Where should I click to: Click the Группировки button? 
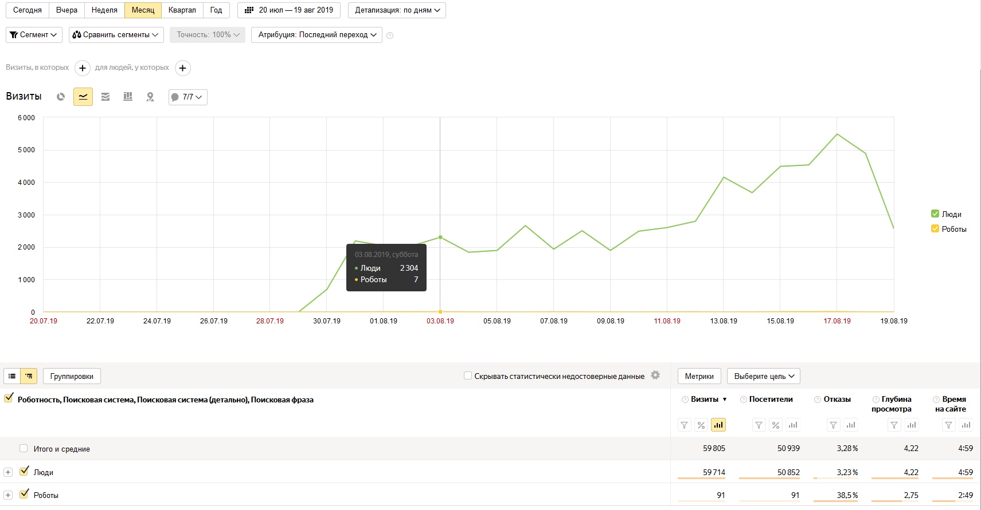(x=72, y=376)
